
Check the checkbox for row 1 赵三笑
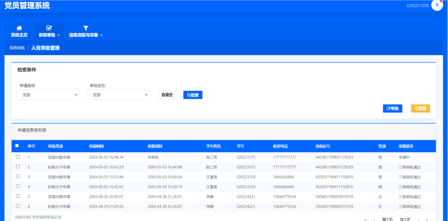point(18,157)
